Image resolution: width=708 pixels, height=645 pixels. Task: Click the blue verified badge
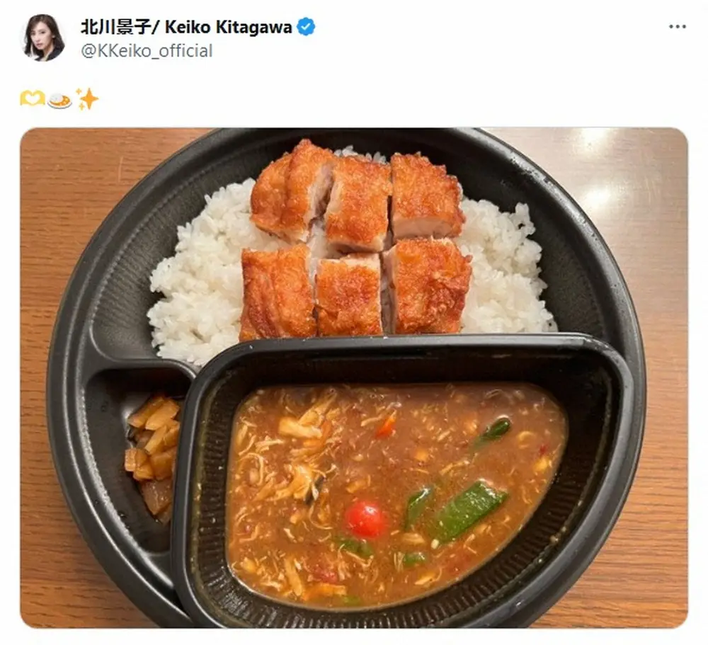(x=306, y=27)
